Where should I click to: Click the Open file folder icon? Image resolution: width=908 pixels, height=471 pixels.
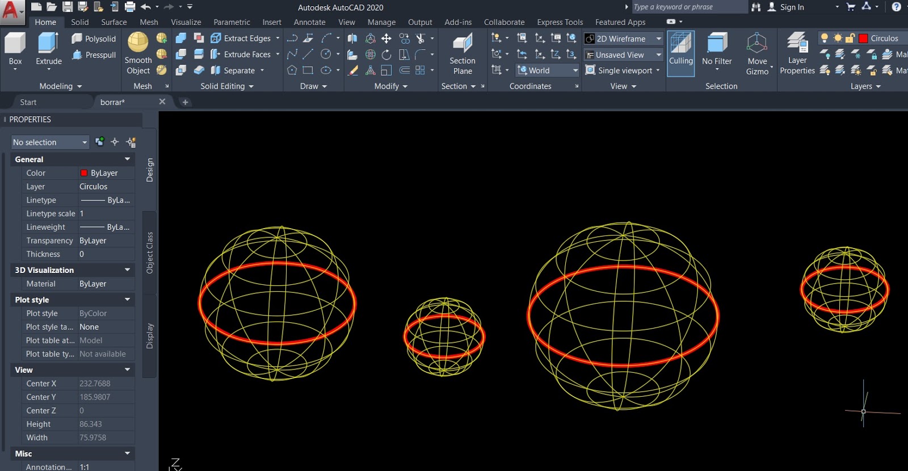pos(52,7)
